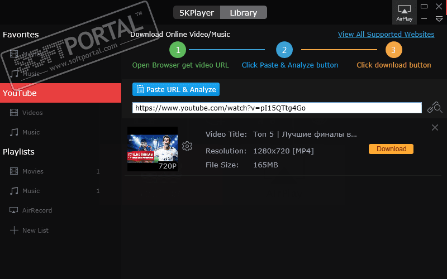This screenshot has height=279, width=447.
Task: Open the dropdown menu icon below close button
Action: tap(439, 19)
